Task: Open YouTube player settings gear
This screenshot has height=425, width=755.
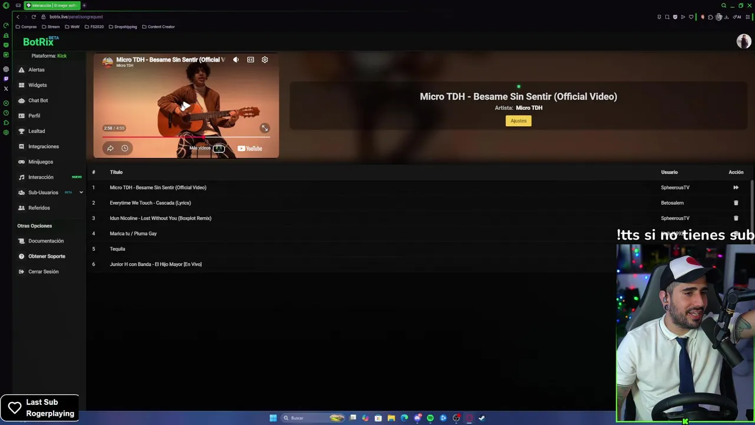Action: tap(265, 60)
